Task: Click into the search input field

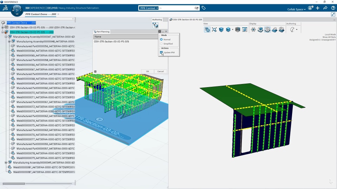Action: click(176, 8)
